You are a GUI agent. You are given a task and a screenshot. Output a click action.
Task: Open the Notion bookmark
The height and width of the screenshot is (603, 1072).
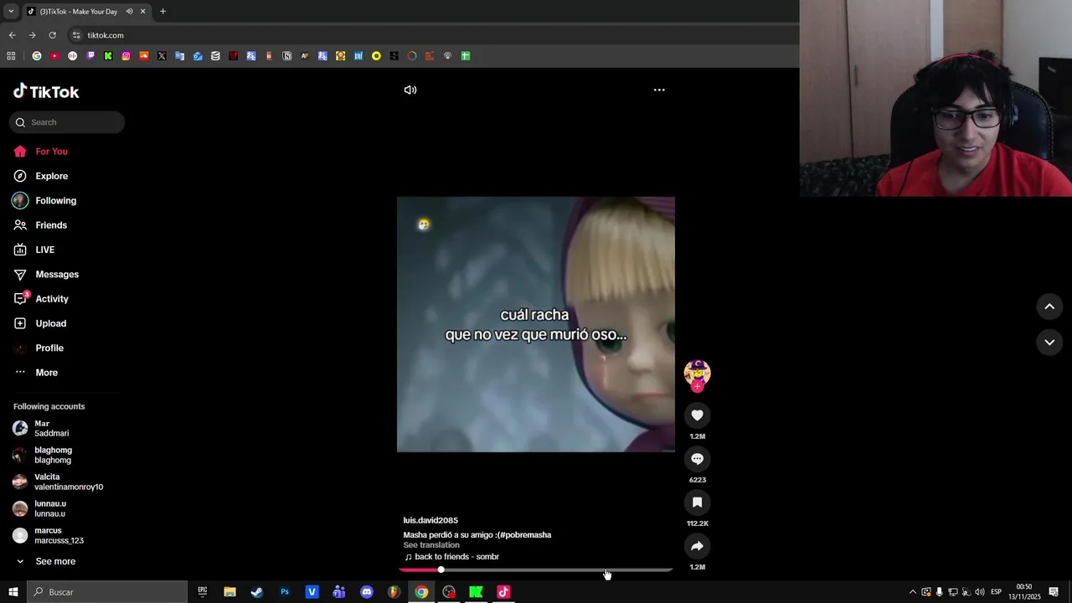tap(287, 56)
